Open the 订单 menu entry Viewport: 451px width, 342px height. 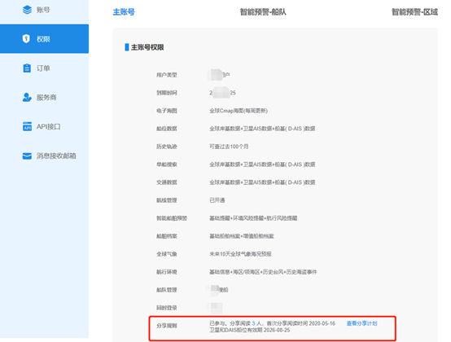[44, 68]
